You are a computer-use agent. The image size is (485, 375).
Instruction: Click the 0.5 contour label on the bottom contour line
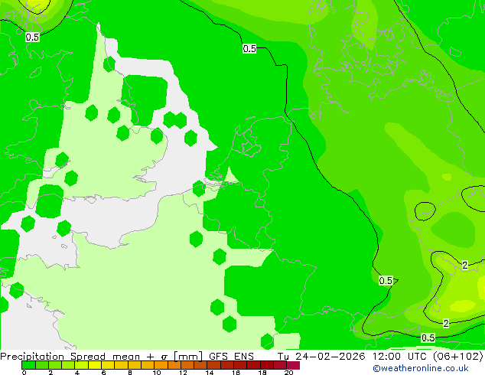tap(428, 337)
